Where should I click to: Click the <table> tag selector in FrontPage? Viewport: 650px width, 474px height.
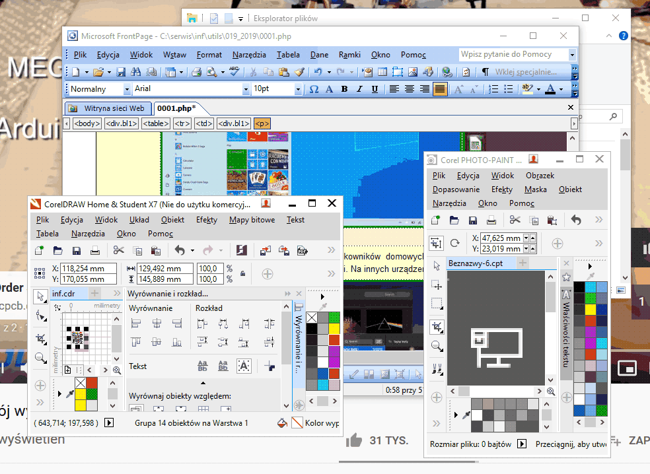156,123
